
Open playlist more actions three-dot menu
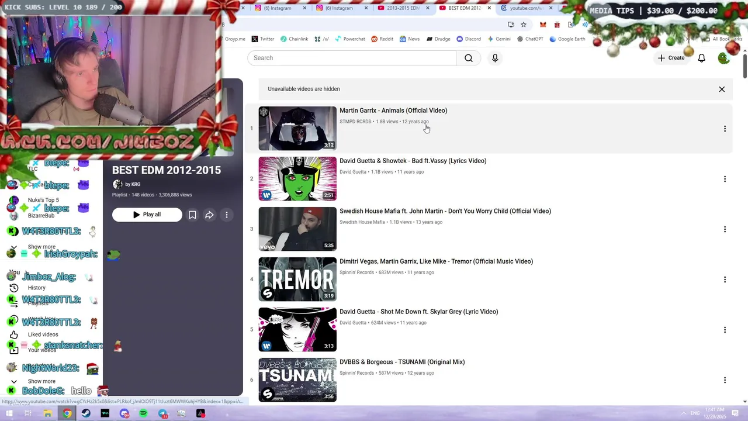point(227,215)
